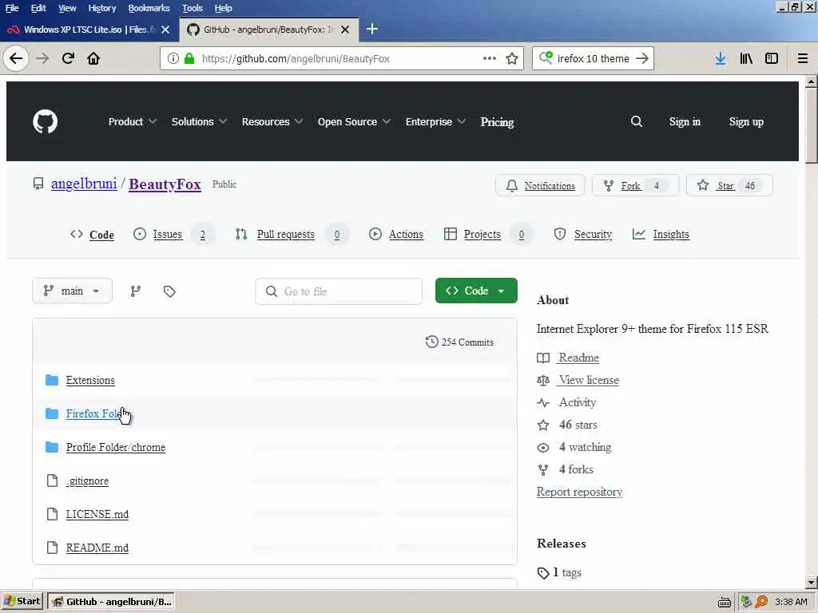The width and height of the screenshot is (818, 613).
Task: Fork the BeautyFox repository
Action: tap(635, 185)
